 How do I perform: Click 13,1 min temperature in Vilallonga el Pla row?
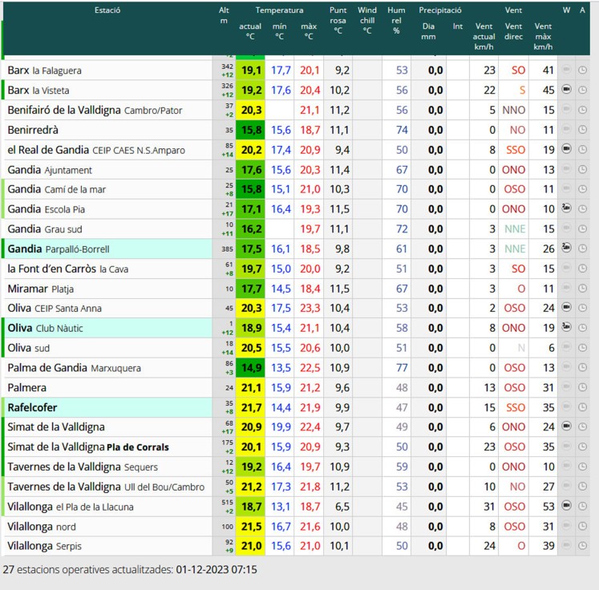(x=281, y=507)
